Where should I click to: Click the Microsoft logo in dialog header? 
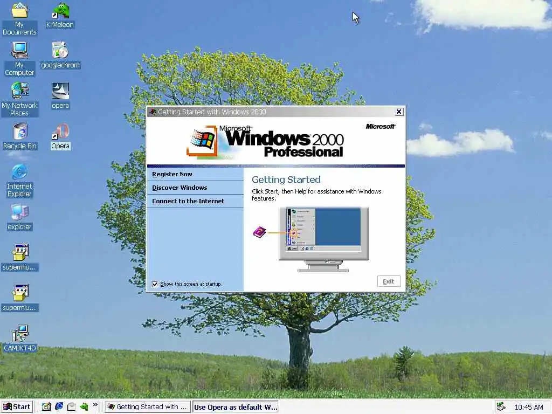click(381, 126)
